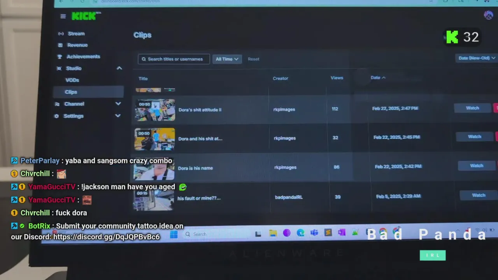Open Microsoft Edge from the taskbar
498x280 pixels.
point(300,233)
